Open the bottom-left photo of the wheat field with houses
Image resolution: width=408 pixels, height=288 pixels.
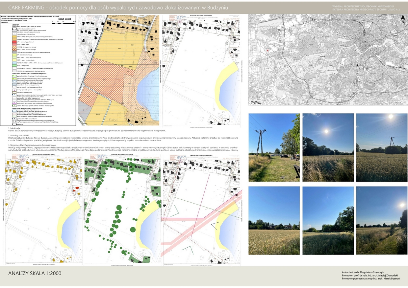click(274, 220)
